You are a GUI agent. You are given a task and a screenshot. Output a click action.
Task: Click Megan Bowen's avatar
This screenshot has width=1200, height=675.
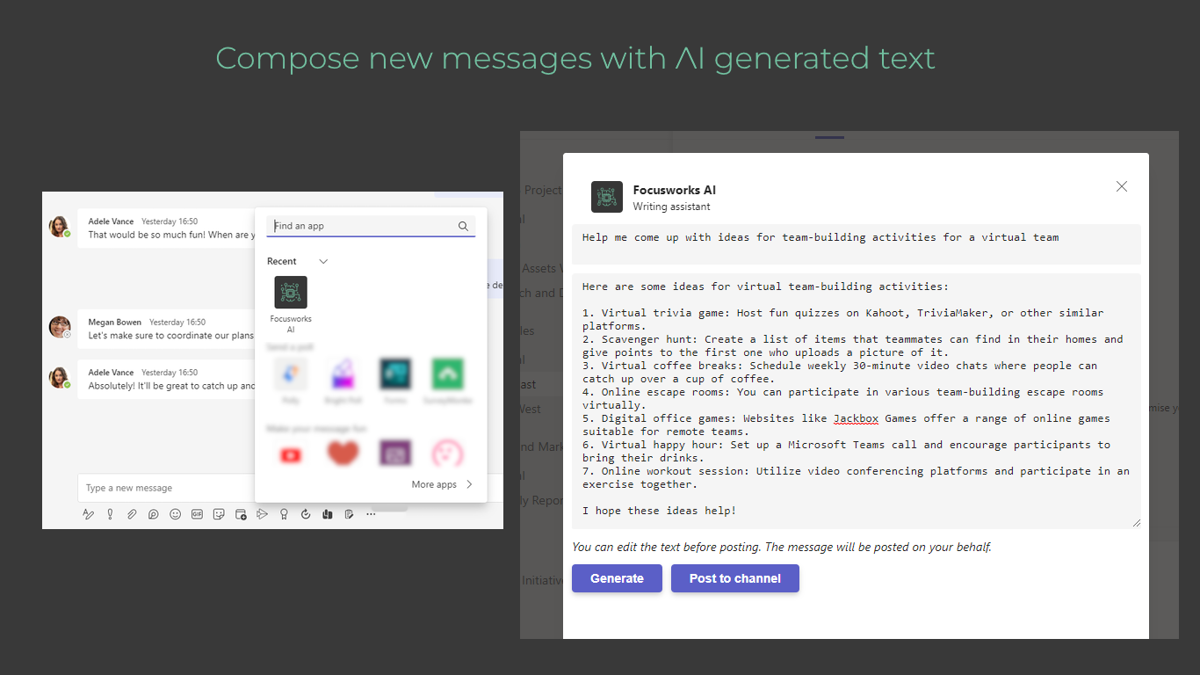click(x=60, y=328)
